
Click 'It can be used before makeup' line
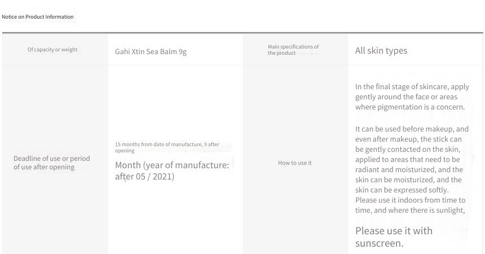tap(412, 129)
